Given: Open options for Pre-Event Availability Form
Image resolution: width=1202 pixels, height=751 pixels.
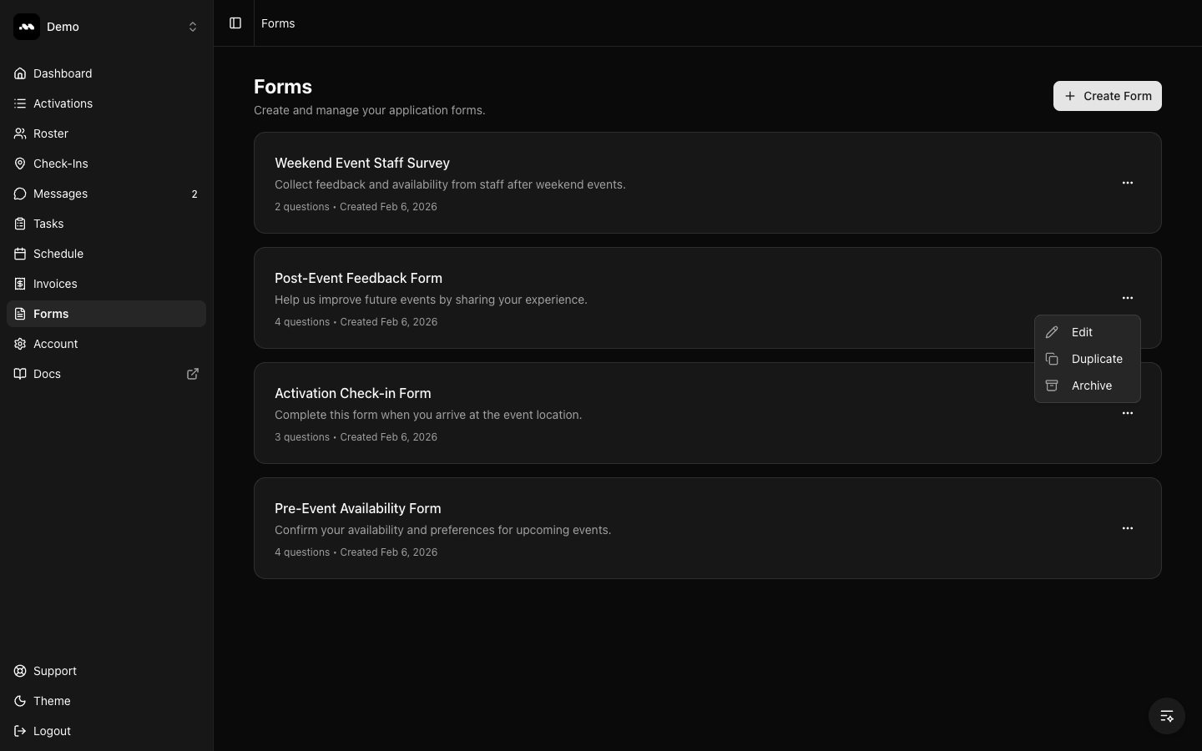Looking at the screenshot, I should point(1127,528).
